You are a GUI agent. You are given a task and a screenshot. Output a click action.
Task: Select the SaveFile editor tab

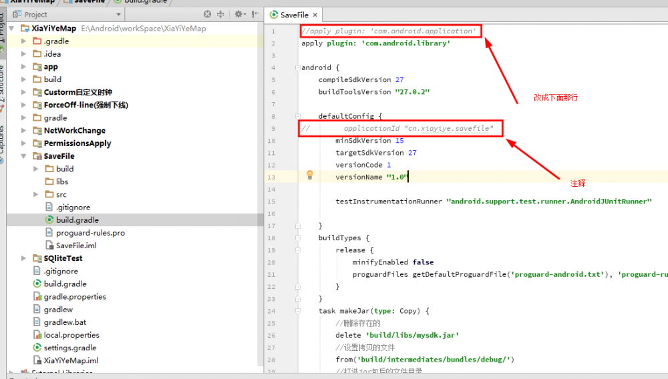point(293,15)
